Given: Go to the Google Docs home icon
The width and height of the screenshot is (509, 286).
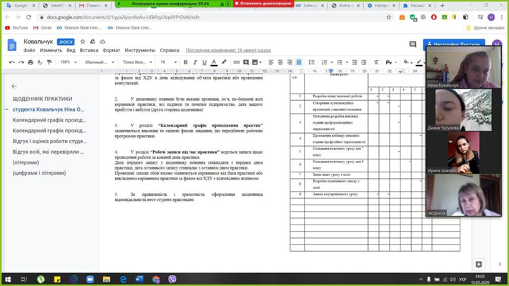Looking at the screenshot, I should coord(12,45).
